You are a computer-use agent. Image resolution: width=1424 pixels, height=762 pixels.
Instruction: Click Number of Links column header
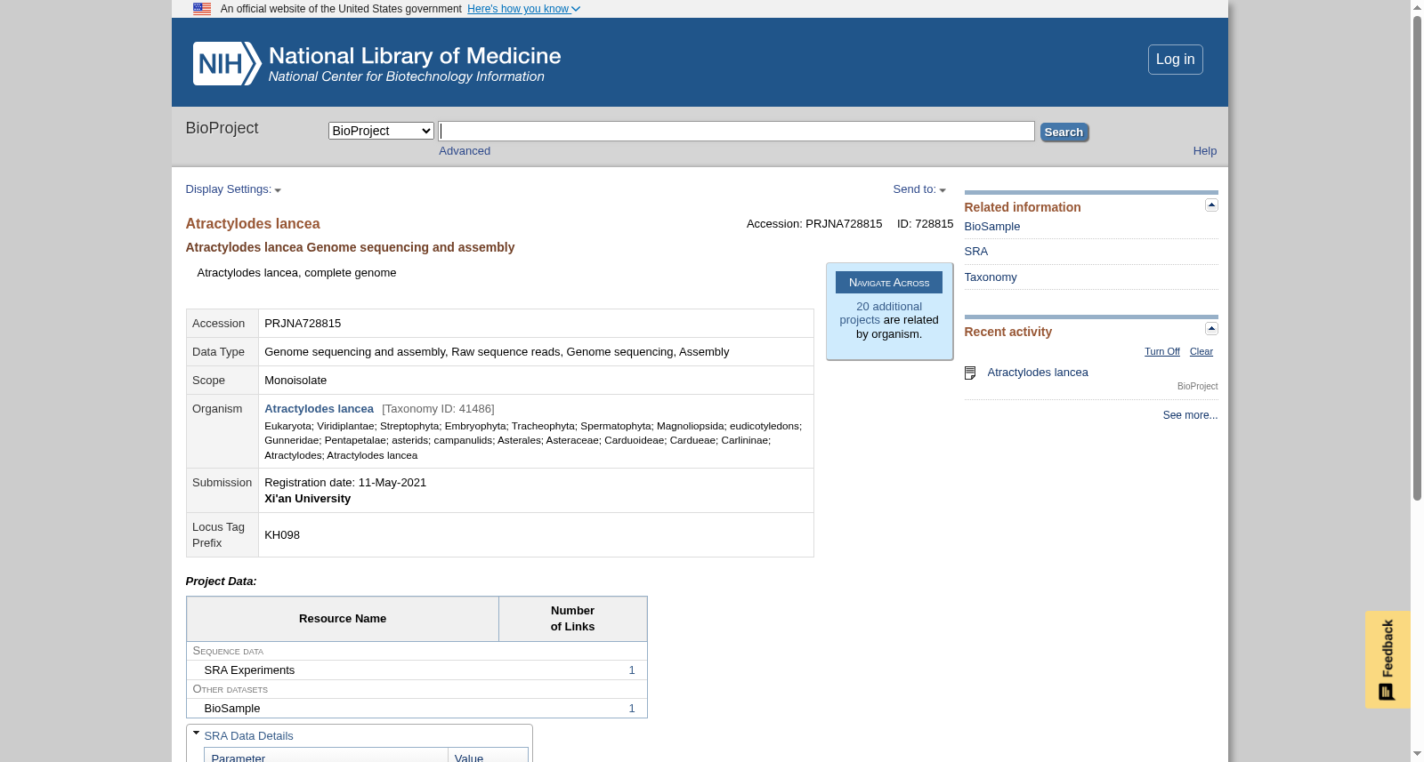click(x=572, y=619)
